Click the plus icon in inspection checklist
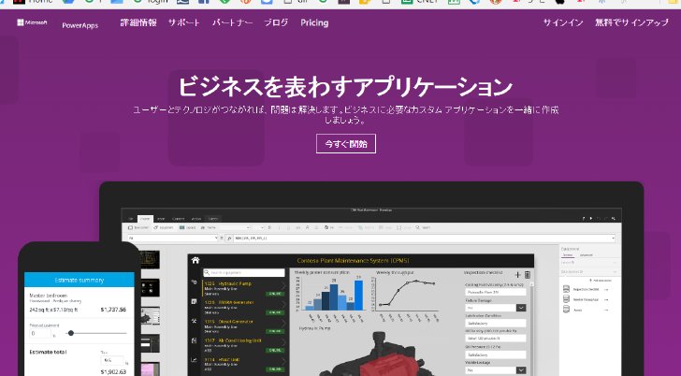The image size is (681, 376). coord(517,275)
